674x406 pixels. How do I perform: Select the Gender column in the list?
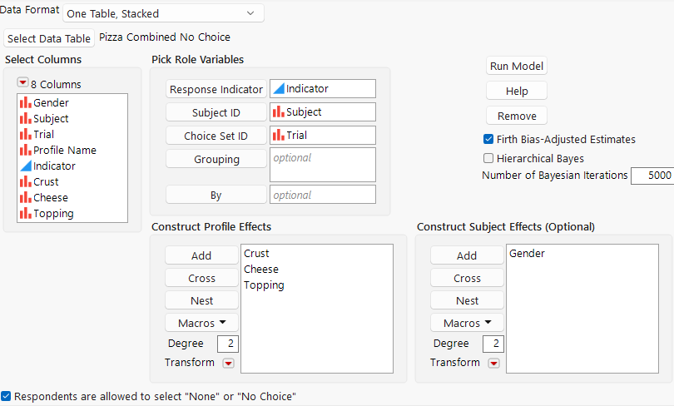pos(51,103)
